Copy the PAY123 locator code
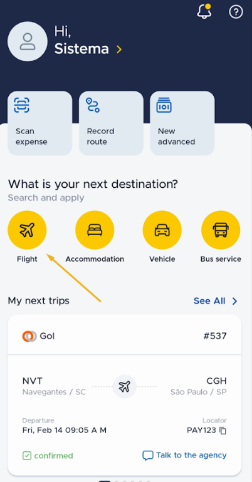Screen dimensions: 252x482 coord(223,431)
